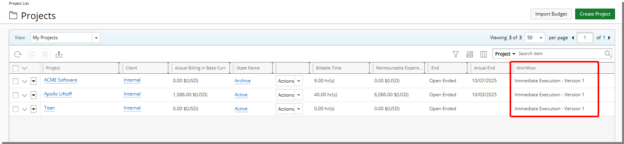
Task: Open the filter funnel icon
Action: point(456,54)
